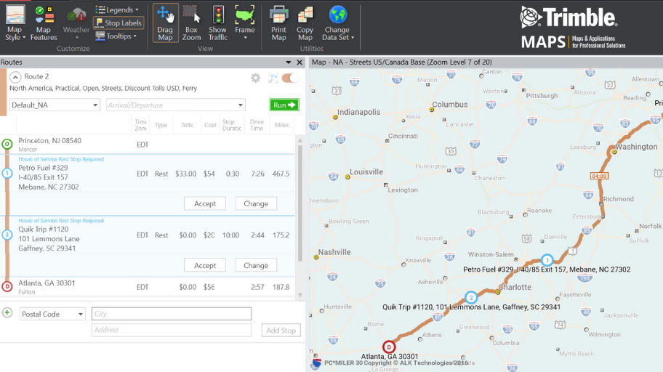Click Washington city label on map
663x372 pixels.
coord(636,147)
